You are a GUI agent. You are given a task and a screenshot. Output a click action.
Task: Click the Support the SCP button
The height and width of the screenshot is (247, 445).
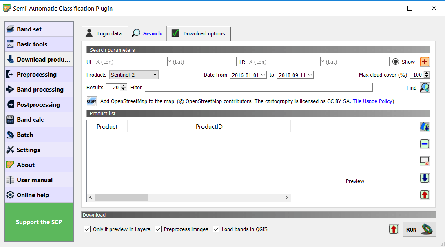coord(39,222)
